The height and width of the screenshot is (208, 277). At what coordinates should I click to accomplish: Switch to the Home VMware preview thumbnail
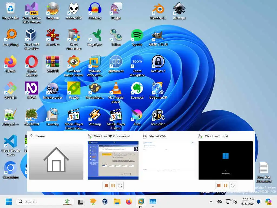coord(56,160)
